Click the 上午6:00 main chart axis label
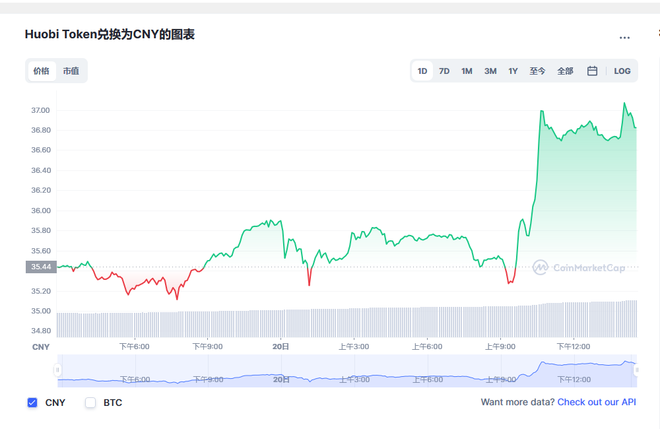660x429 pixels. click(427, 346)
